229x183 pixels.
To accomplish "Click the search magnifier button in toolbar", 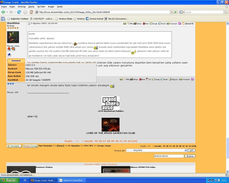I will pyautogui.click(x=226, y=12).
